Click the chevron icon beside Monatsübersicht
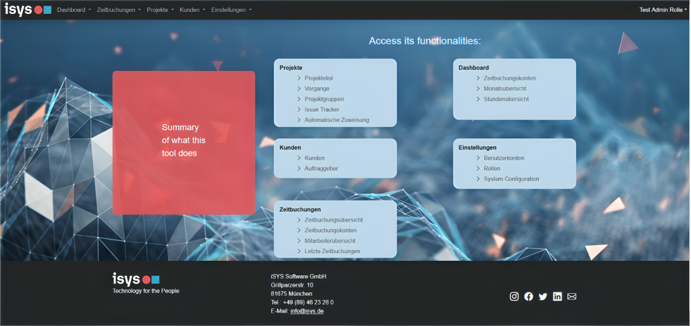This screenshot has height=326, width=691. pos(478,89)
